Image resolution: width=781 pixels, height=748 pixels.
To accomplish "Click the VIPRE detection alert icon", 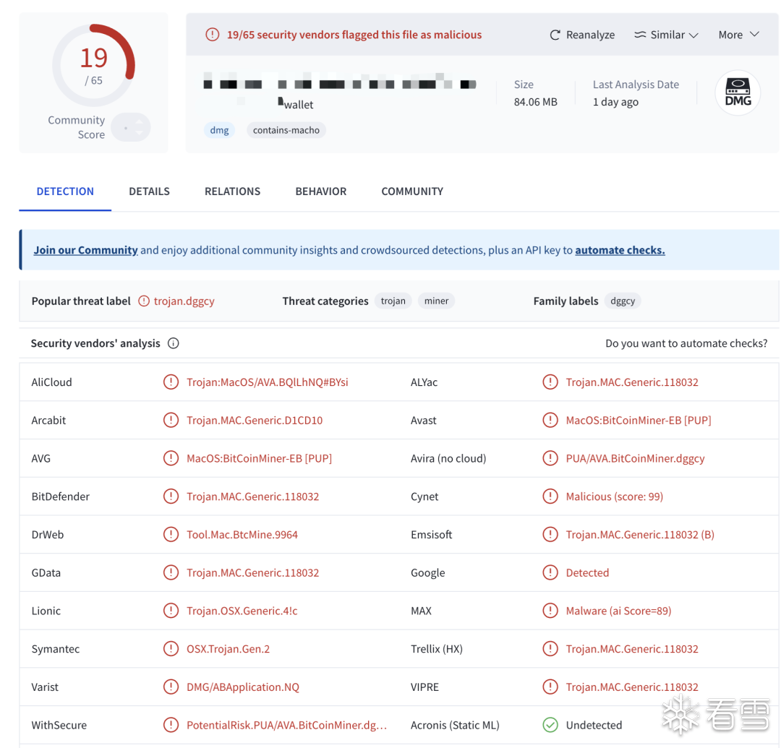I will click(x=550, y=687).
